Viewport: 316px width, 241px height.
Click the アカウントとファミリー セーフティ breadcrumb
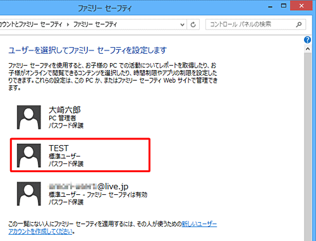click(31, 25)
